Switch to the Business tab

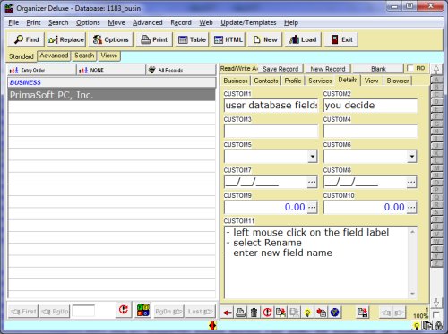(236, 81)
